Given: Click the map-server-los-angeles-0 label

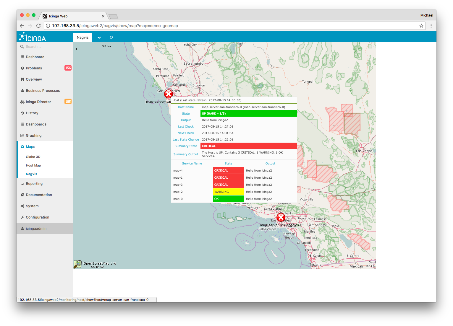Looking at the screenshot, I should (281, 225).
